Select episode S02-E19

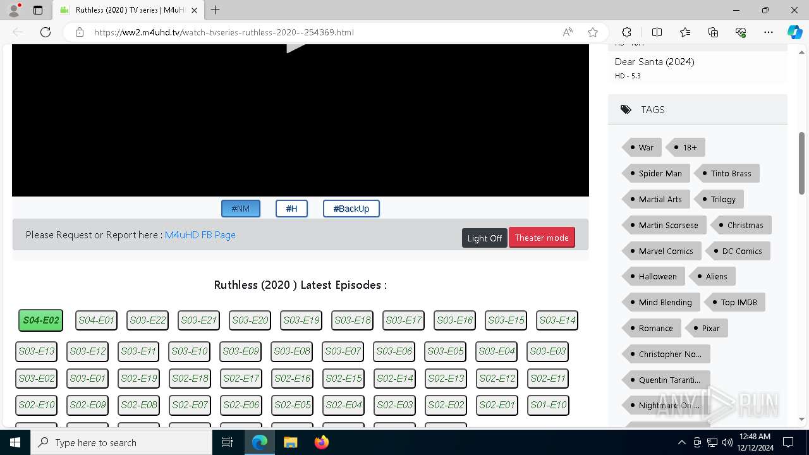pos(138,379)
